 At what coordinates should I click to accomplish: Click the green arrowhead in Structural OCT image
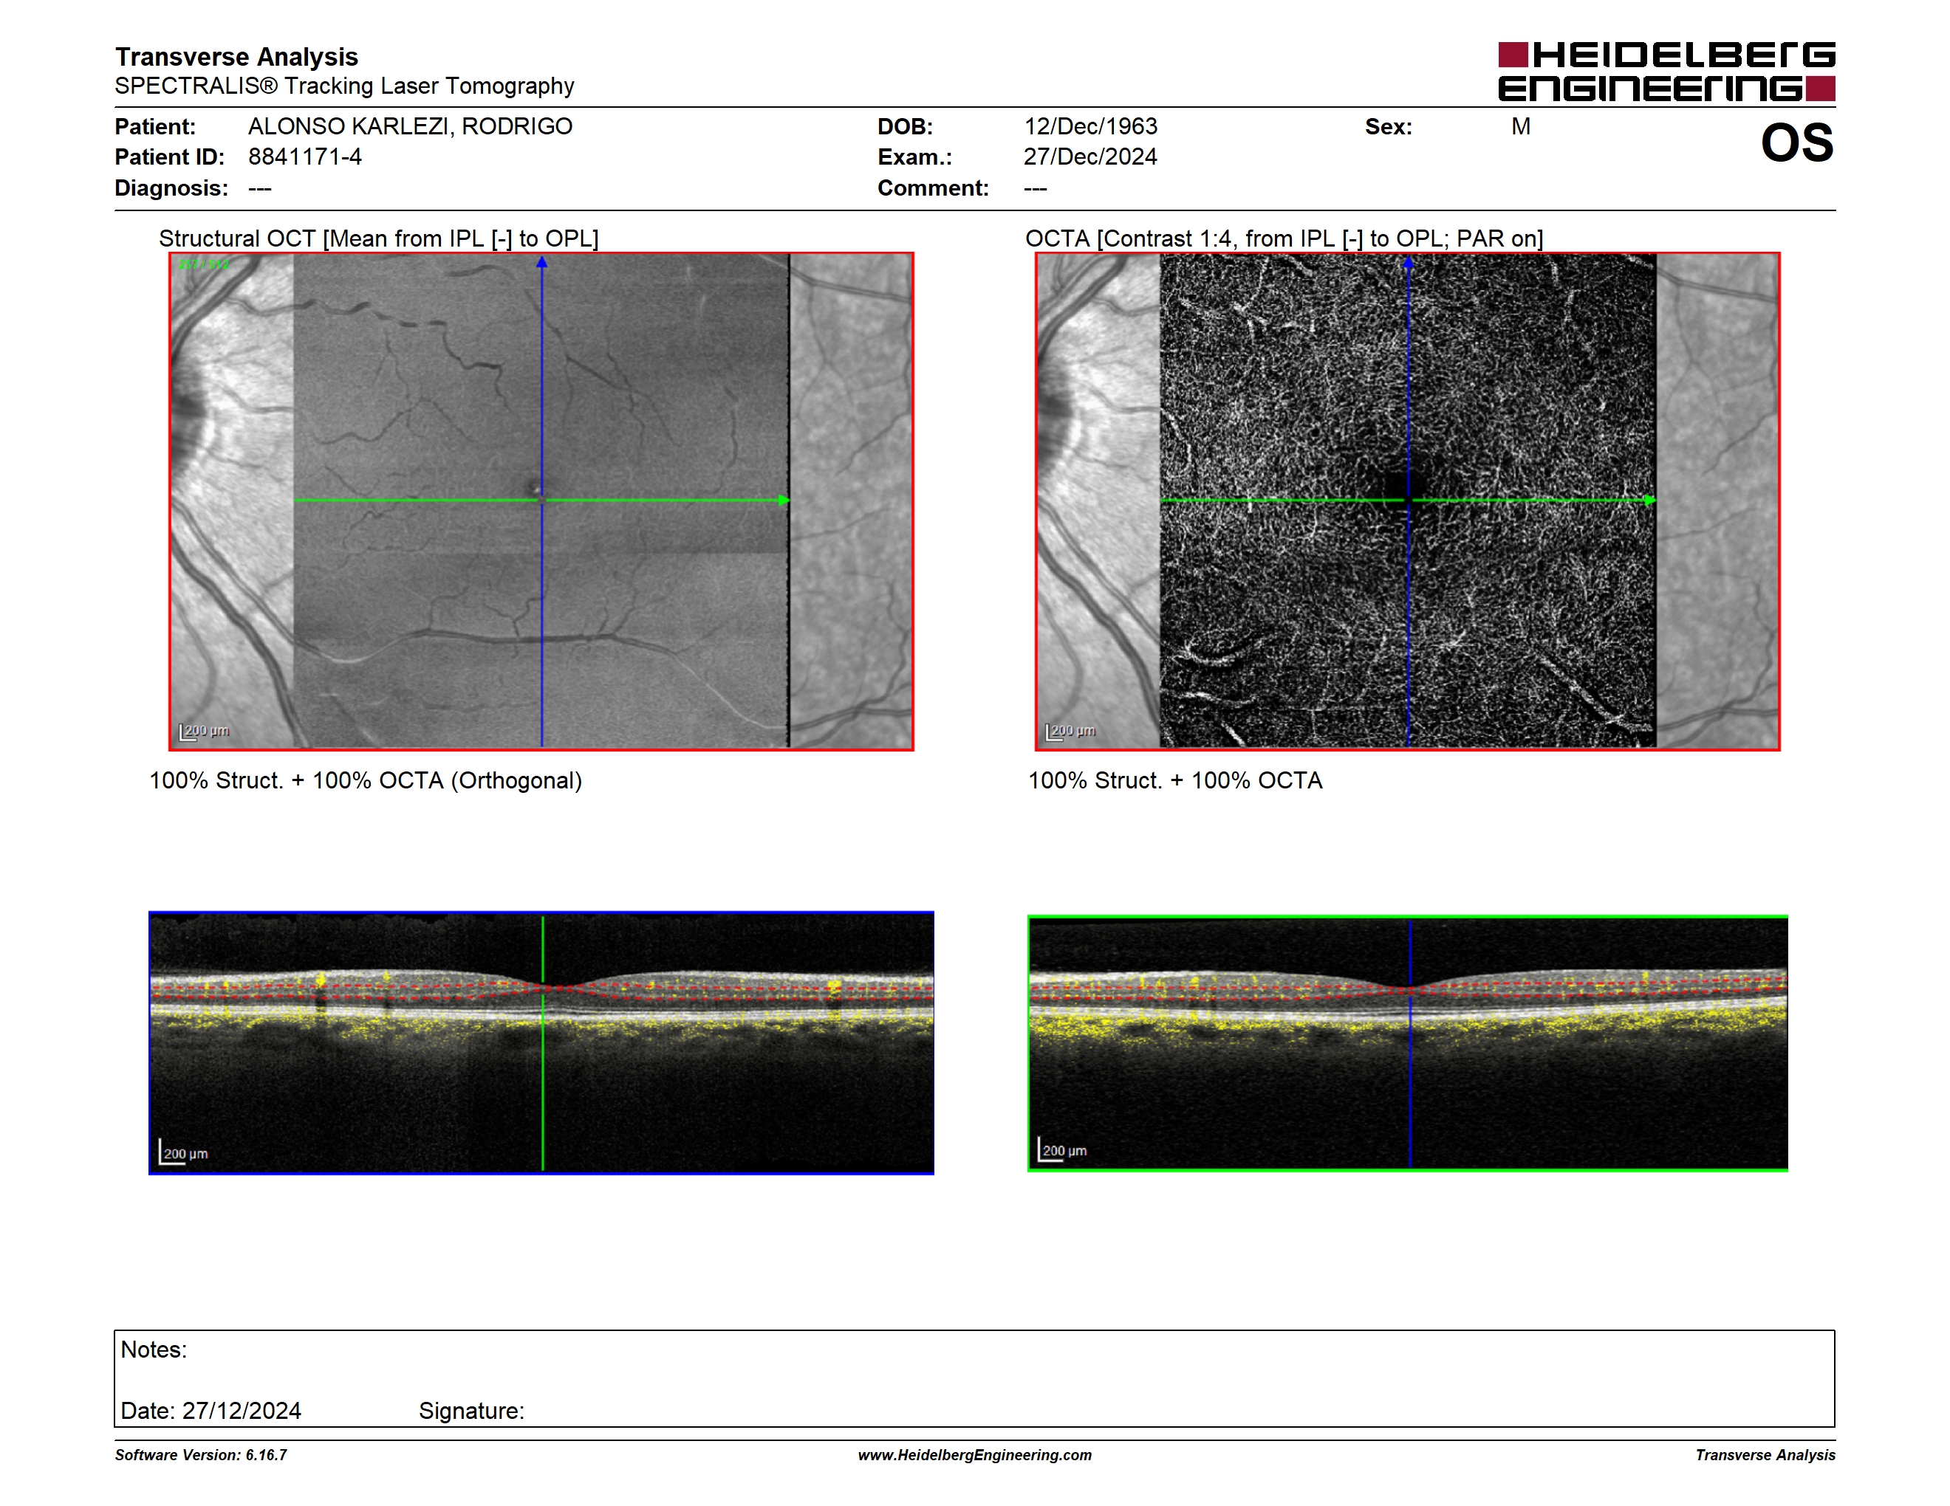pyautogui.click(x=783, y=501)
